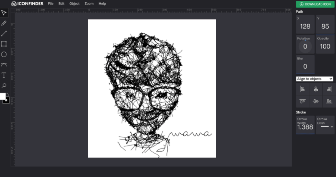The image size is (336, 177).
Task: Open the Stroke Dash dropdown
Action: pyautogui.click(x=325, y=125)
